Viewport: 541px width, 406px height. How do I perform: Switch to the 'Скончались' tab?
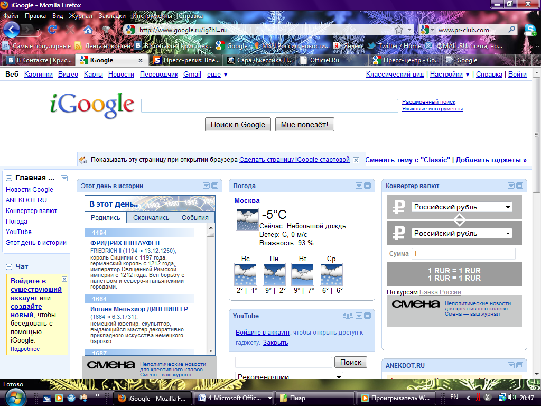151,218
